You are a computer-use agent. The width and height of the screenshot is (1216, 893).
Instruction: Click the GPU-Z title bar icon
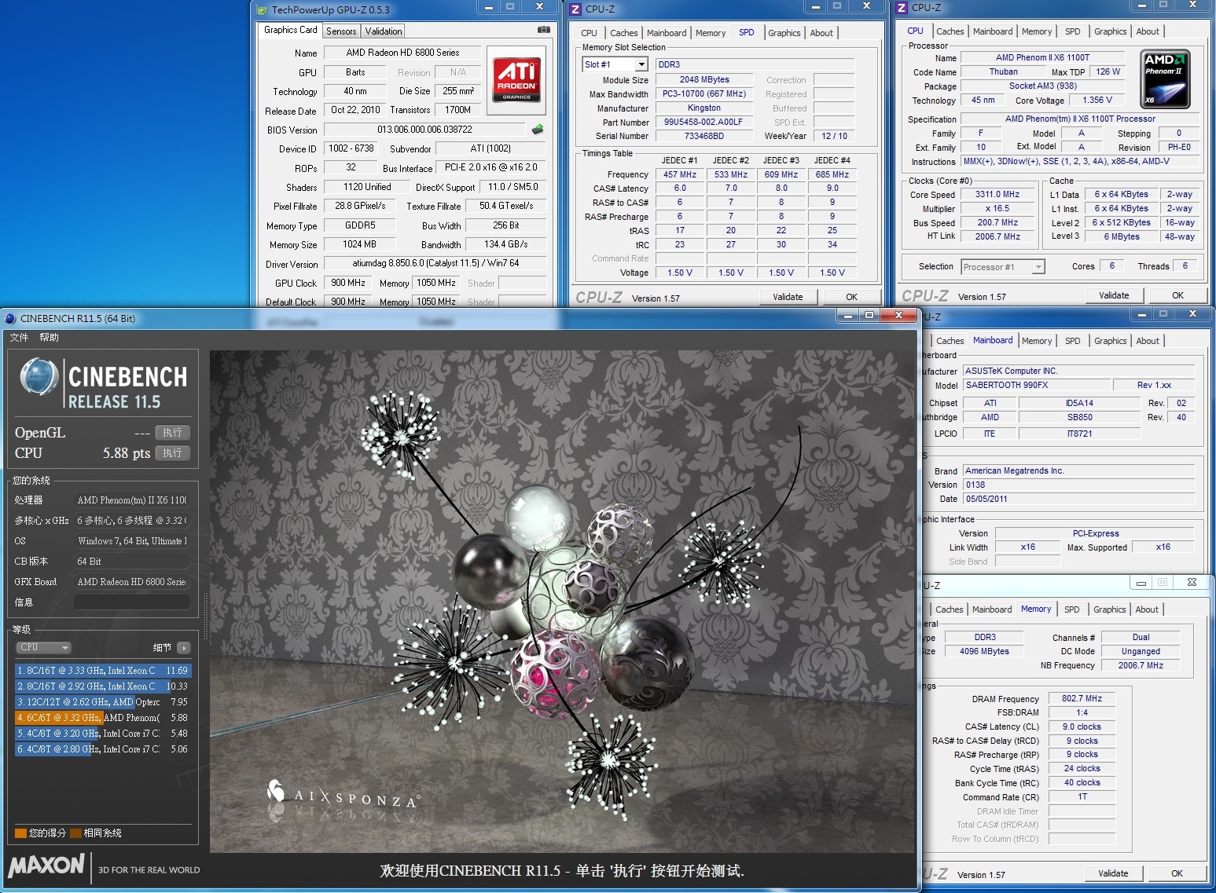tap(263, 9)
